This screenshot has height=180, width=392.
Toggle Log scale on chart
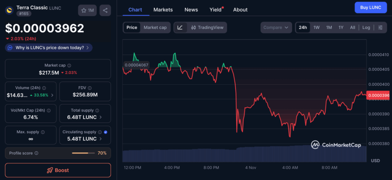pos(366,28)
